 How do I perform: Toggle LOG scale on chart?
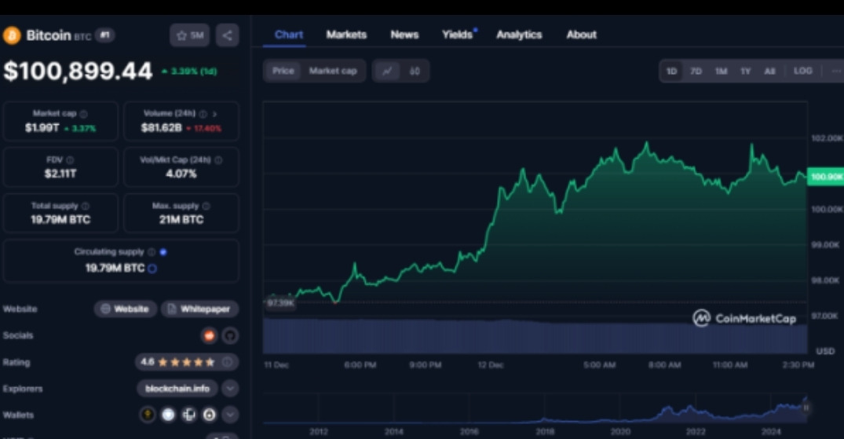point(802,71)
